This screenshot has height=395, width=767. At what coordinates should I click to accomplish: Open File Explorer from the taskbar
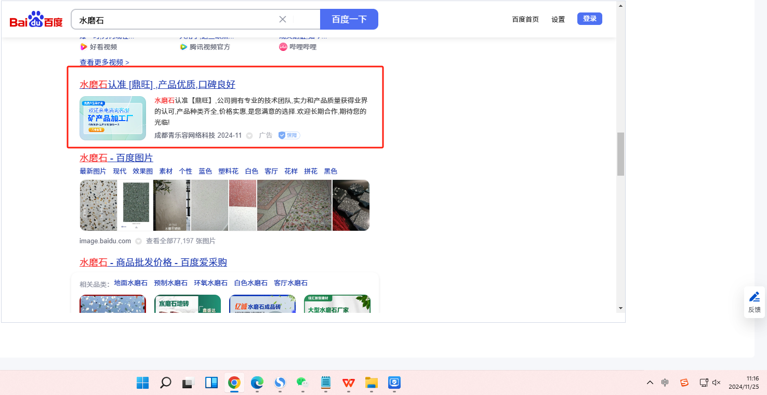pyautogui.click(x=371, y=383)
